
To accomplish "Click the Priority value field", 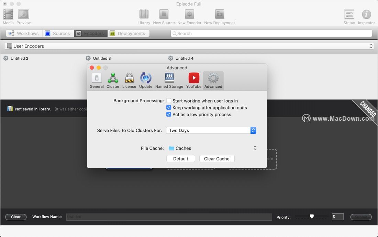I will tap(337, 216).
